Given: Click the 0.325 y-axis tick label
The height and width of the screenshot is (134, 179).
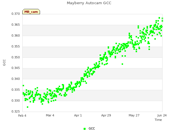Looking at the screenshot, I should coord(16,111).
